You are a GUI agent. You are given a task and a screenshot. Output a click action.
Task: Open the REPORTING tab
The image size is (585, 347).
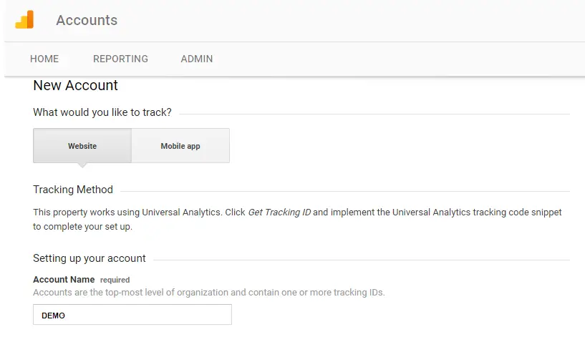[x=120, y=59]
